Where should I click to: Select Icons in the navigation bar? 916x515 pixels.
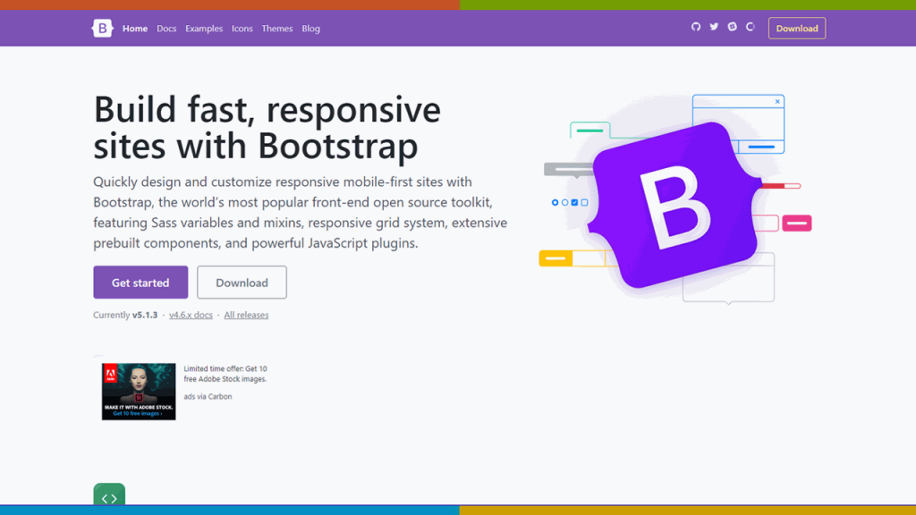242,29
